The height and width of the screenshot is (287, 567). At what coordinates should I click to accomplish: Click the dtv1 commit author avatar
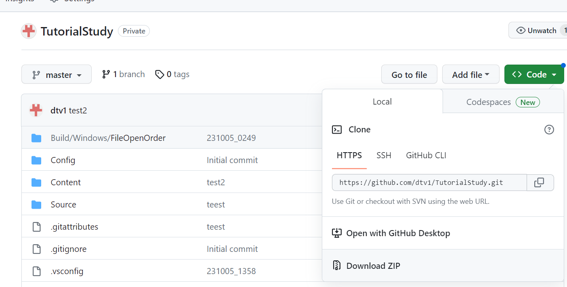[x=36, y=110]
